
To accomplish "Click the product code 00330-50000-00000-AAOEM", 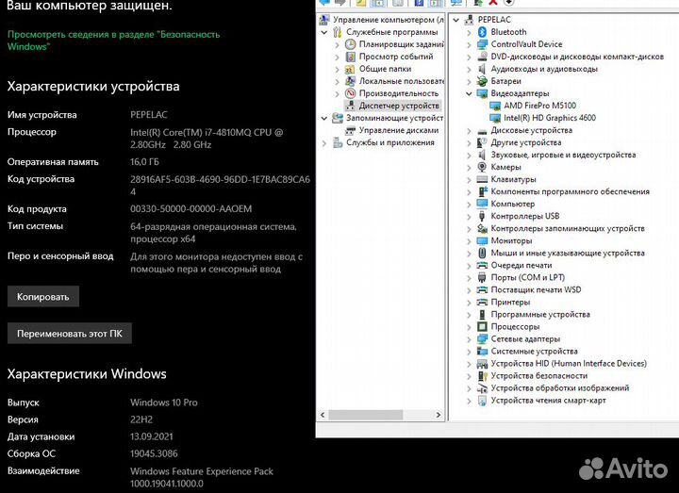I will point(190,208).
